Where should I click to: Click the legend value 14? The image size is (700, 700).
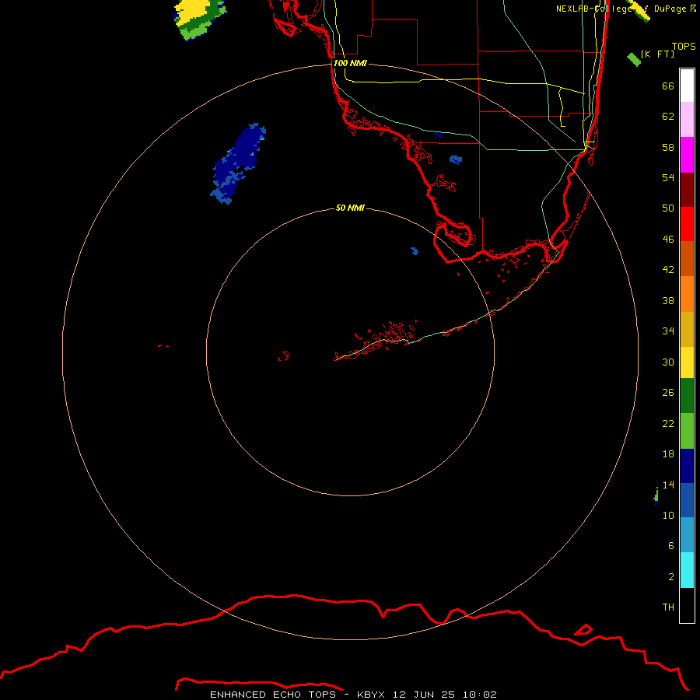668,485
